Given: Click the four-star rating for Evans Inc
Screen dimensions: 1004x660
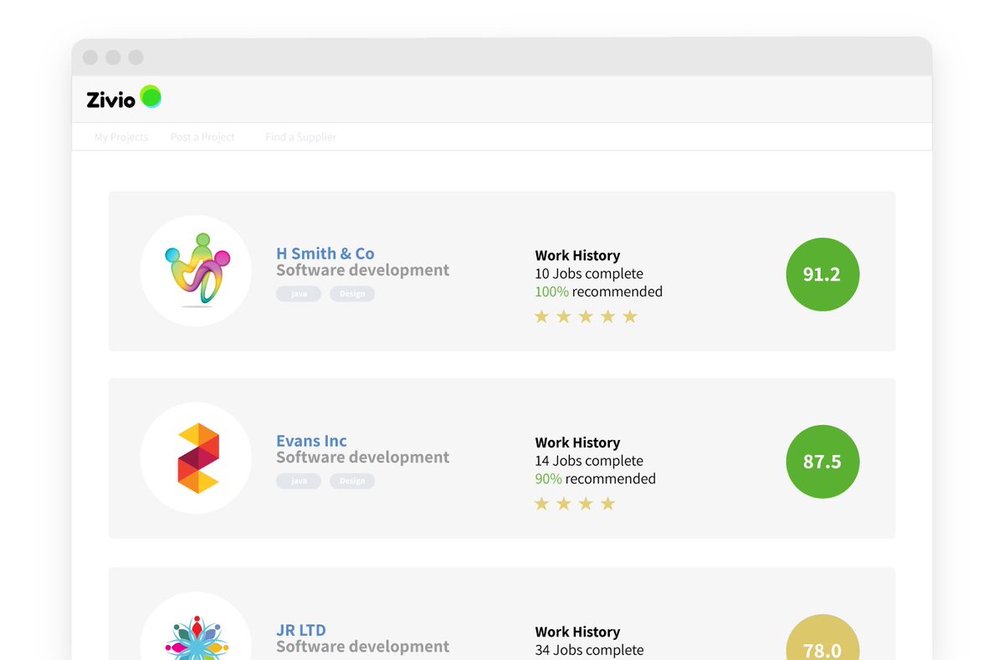Looking at the screenshot, I should (x=575, y=504).
